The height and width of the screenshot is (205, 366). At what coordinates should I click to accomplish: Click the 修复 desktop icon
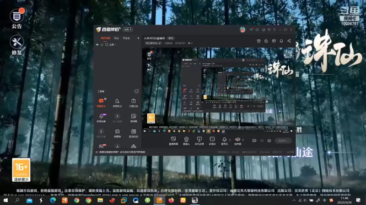(17, 45)
